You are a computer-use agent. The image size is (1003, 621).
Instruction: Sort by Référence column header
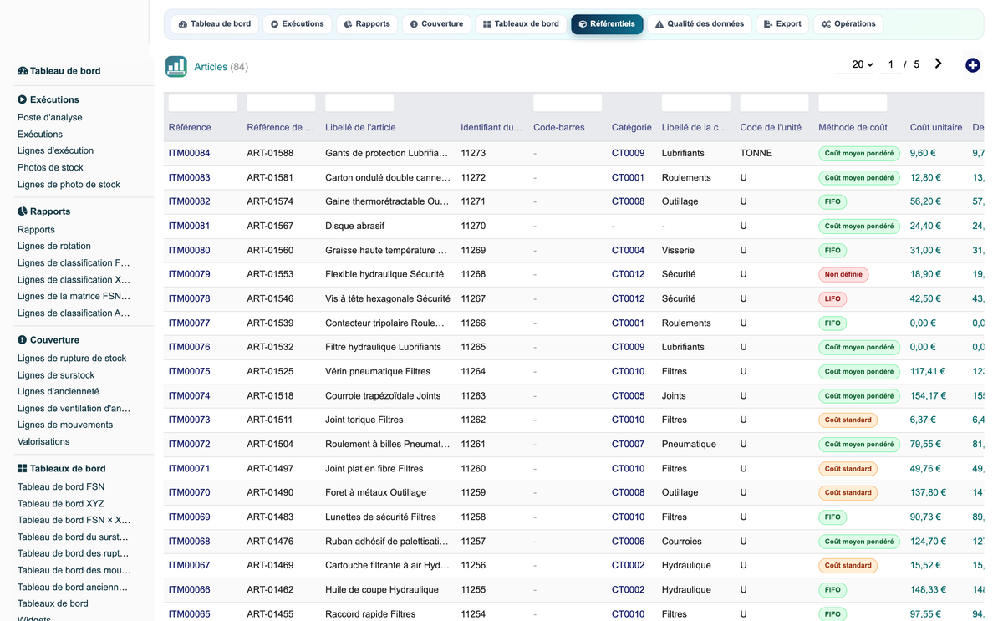click(x=190, y=128)
